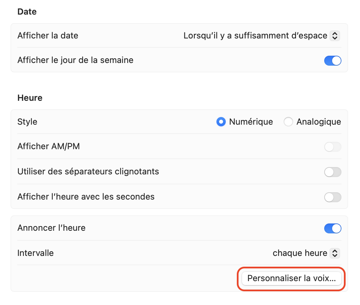The height and width of the screenshot is (305, 360).
Task: Click the "Numérique" text label
Action: pos(251,122)
